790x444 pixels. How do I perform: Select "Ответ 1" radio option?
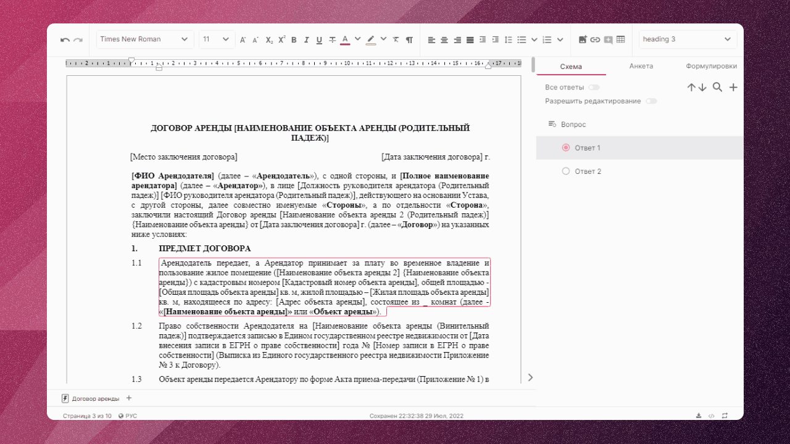566,148
